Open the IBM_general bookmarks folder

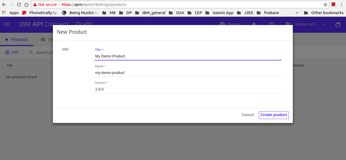tap(150, 13)
